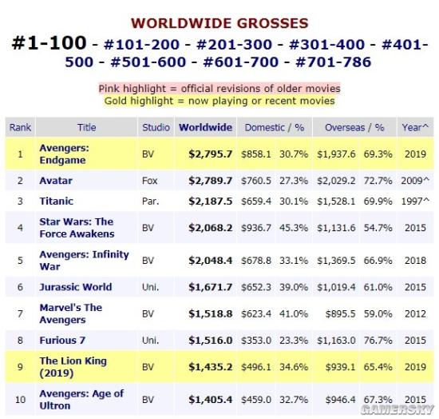Open the Star Wars: The Force Awakens link

pyautogui.click(x=77, y=228)
